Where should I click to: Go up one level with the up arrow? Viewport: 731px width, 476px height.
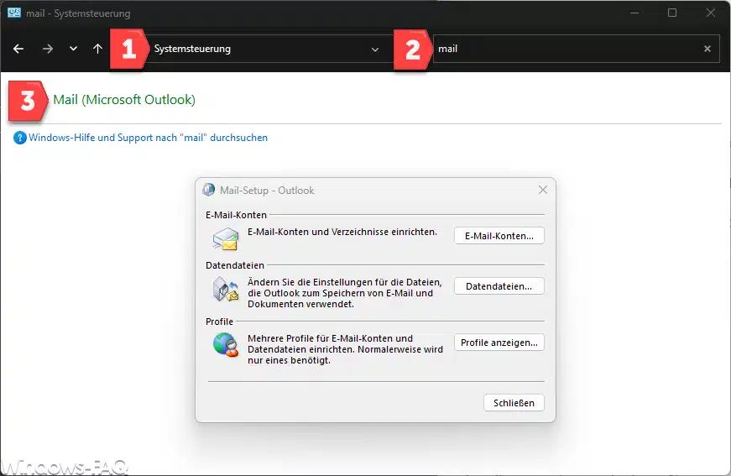click(97, 49)
